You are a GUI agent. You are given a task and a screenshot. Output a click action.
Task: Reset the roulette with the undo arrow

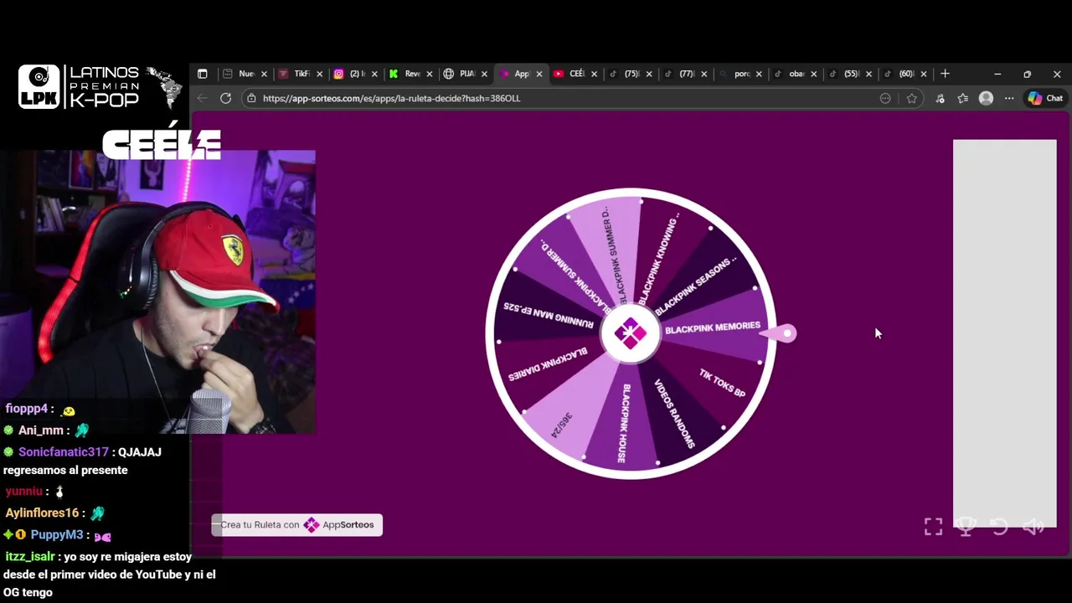999,527
